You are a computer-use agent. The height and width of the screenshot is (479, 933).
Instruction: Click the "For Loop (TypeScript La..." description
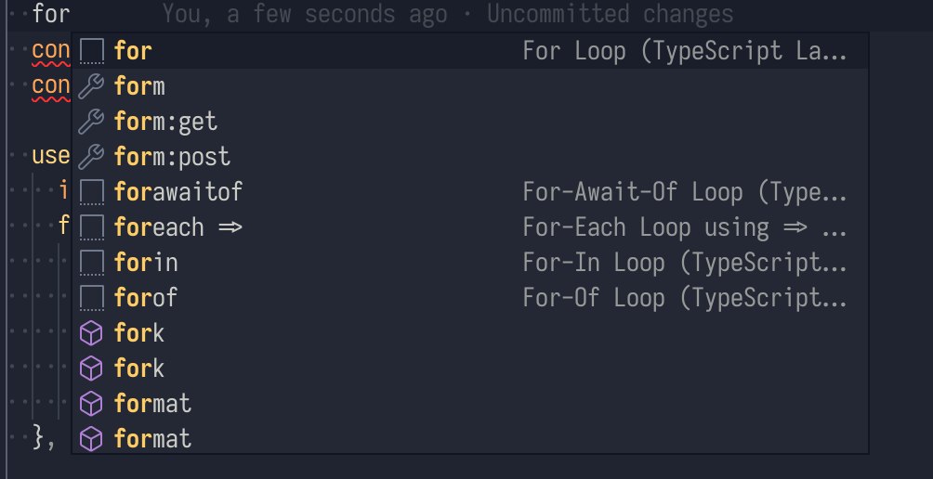click(684, 51)
